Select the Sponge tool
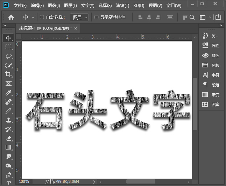The width and height of the screenshot is (226, 186). pyautogui.click(x=8, y=165)
